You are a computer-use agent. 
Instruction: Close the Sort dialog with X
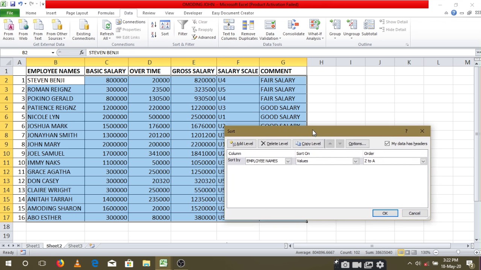[422, 131]
